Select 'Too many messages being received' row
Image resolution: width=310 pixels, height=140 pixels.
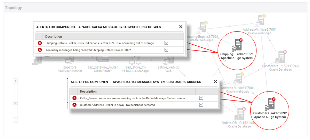click(x=110, y=50)
